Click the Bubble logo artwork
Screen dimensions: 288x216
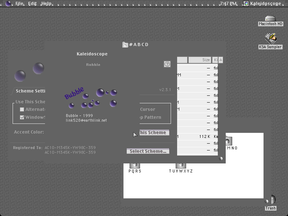91,98
